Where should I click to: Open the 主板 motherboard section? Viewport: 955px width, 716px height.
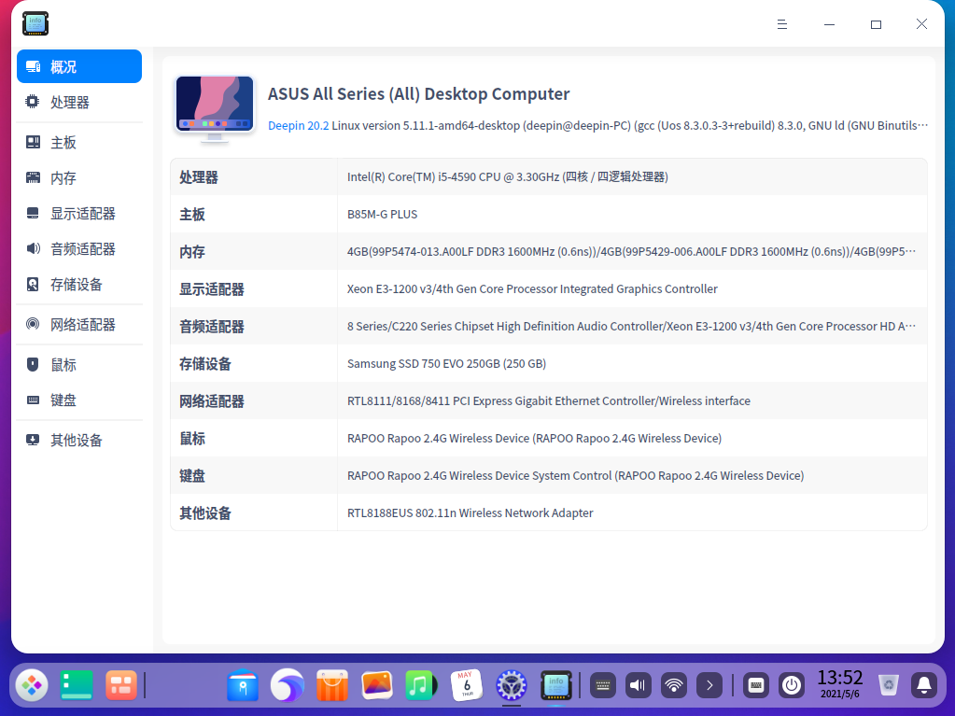click(x=79, y=143)
